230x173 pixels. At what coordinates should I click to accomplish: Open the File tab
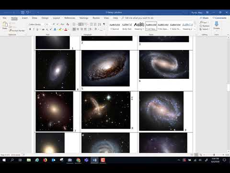(x=4, y=18)
